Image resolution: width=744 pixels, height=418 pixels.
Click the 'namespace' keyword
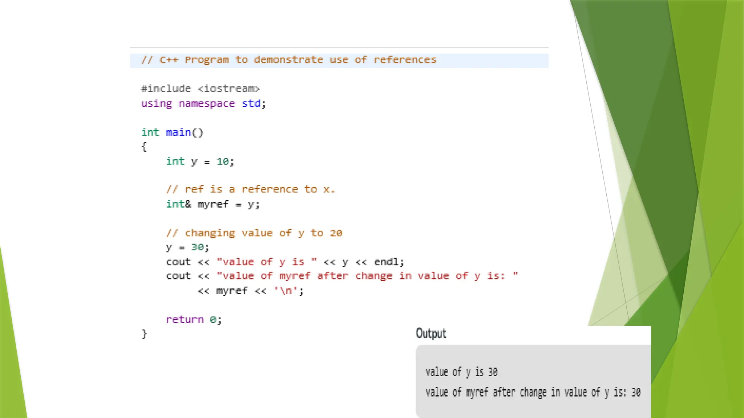[x=206, y=104]
